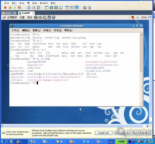The height and width of the screenshot is (144, 155).
Task: Click the terminal scrollbar down arrow
Action: 141,104
